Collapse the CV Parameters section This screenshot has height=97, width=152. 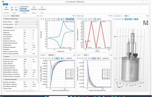click(4, 28)
